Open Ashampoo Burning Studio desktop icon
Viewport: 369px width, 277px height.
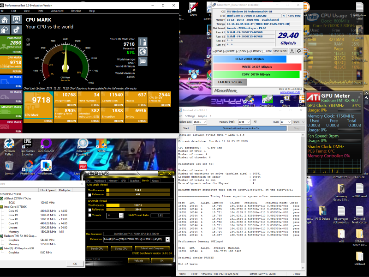point(83,147)
